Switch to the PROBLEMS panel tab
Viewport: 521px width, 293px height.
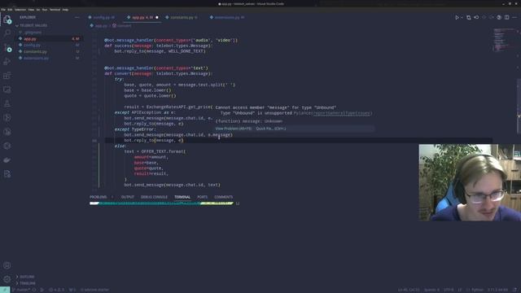pos(99,197)
